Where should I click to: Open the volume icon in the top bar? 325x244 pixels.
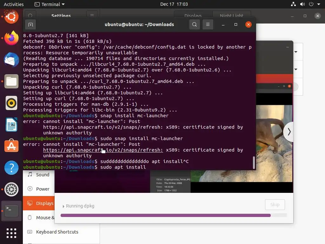[302, 4]
